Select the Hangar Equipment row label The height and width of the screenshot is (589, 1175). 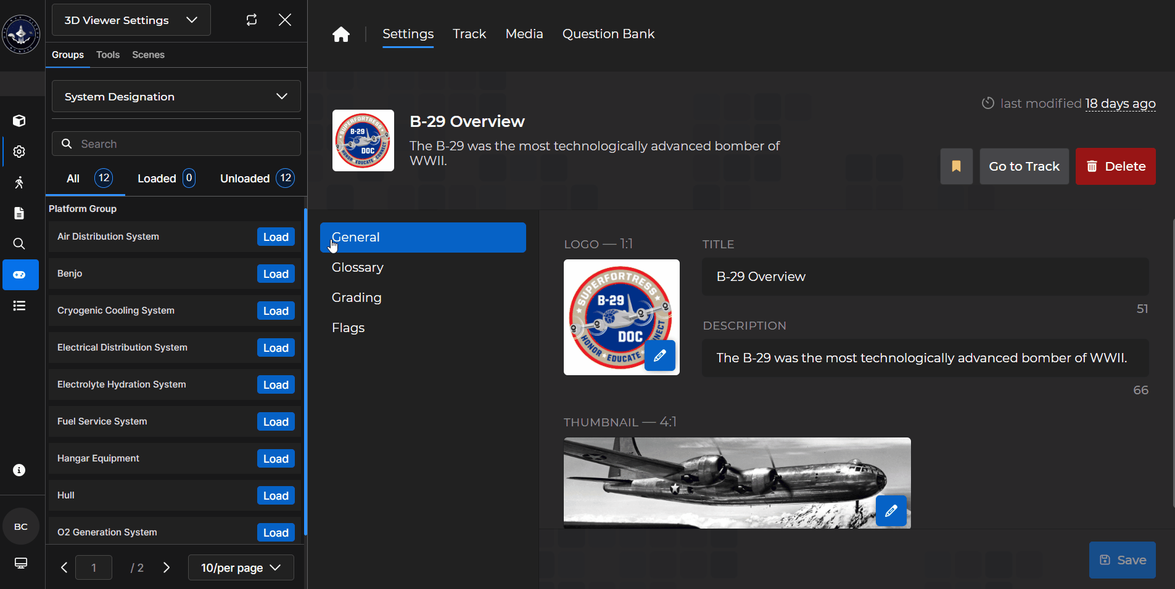(98, 458)
